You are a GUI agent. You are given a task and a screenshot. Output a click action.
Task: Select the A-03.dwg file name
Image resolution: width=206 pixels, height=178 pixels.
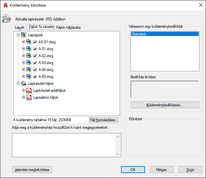(x=46, y=63)
